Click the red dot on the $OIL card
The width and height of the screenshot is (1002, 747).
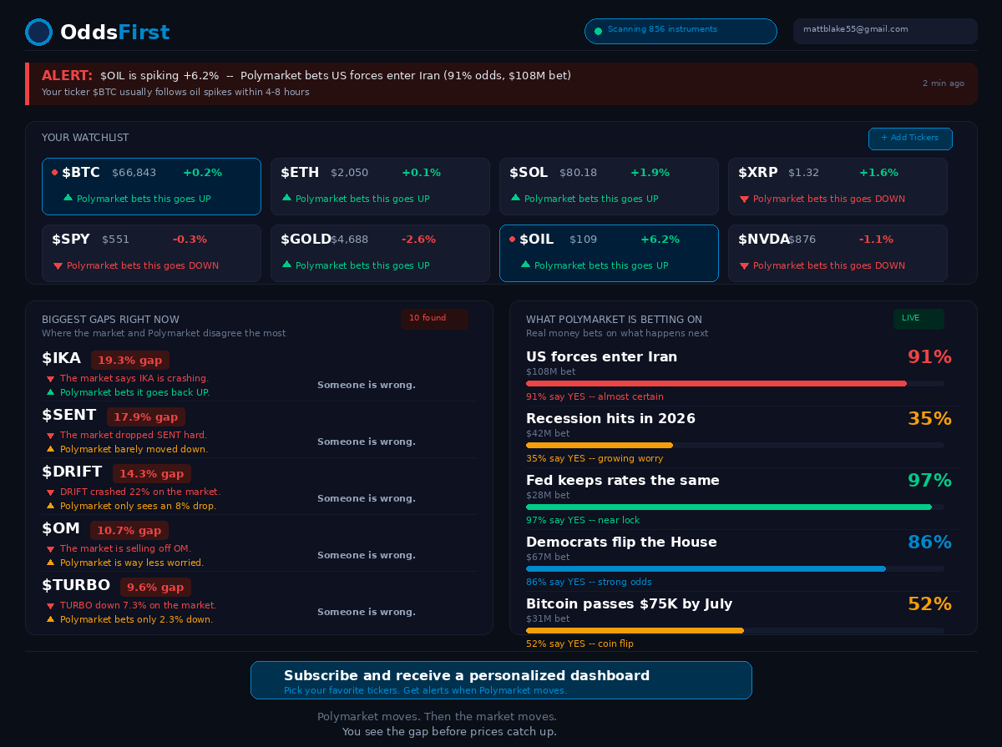click(x=512, y=240)
